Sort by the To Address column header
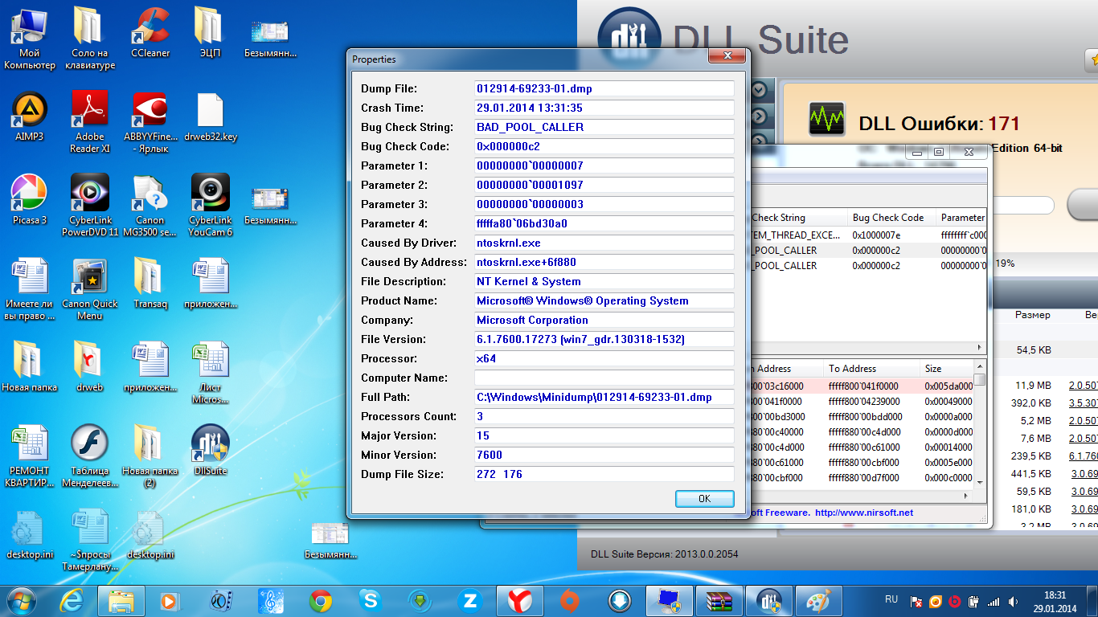 coord(872,369)
